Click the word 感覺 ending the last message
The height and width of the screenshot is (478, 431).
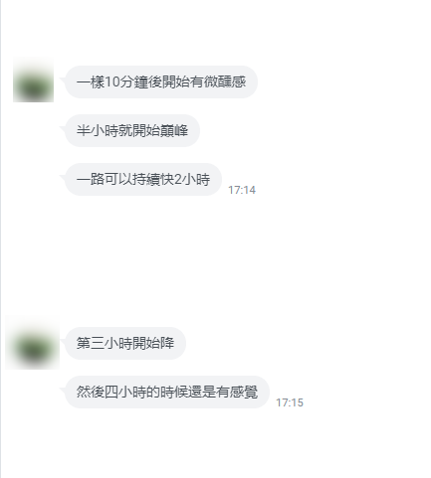click(244, 392)
